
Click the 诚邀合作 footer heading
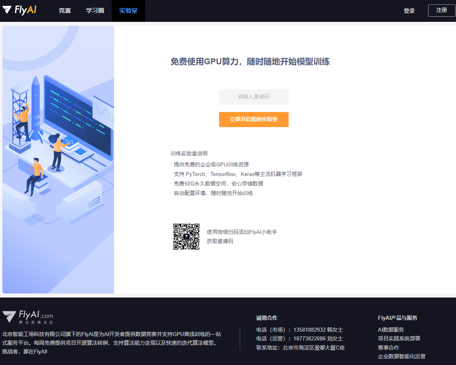(x=267, y=318)
